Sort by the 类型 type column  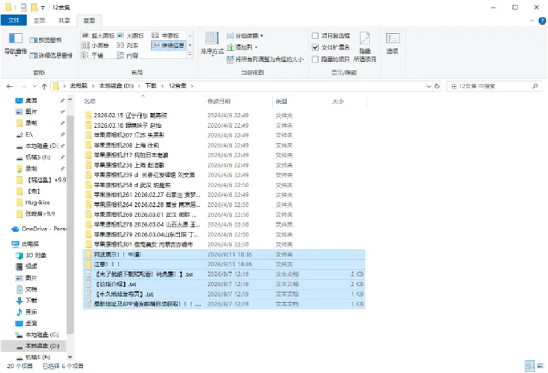(301, 102)
